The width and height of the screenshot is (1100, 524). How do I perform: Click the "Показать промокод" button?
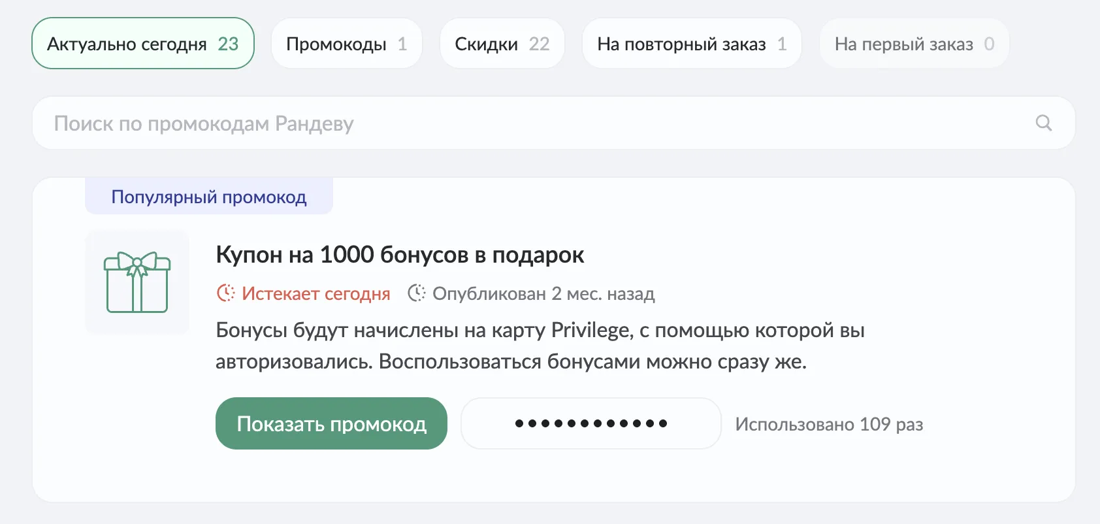coord(331,423)
